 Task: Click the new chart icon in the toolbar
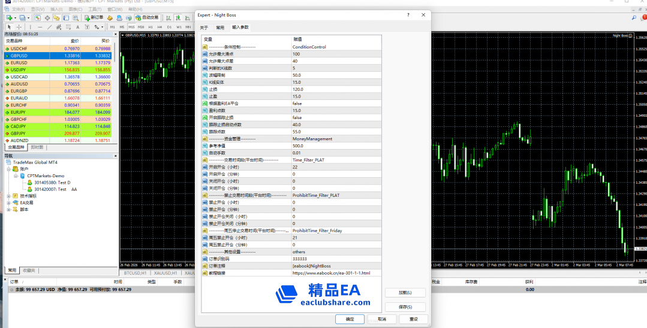pyautogui.click(x=8, y=18)
